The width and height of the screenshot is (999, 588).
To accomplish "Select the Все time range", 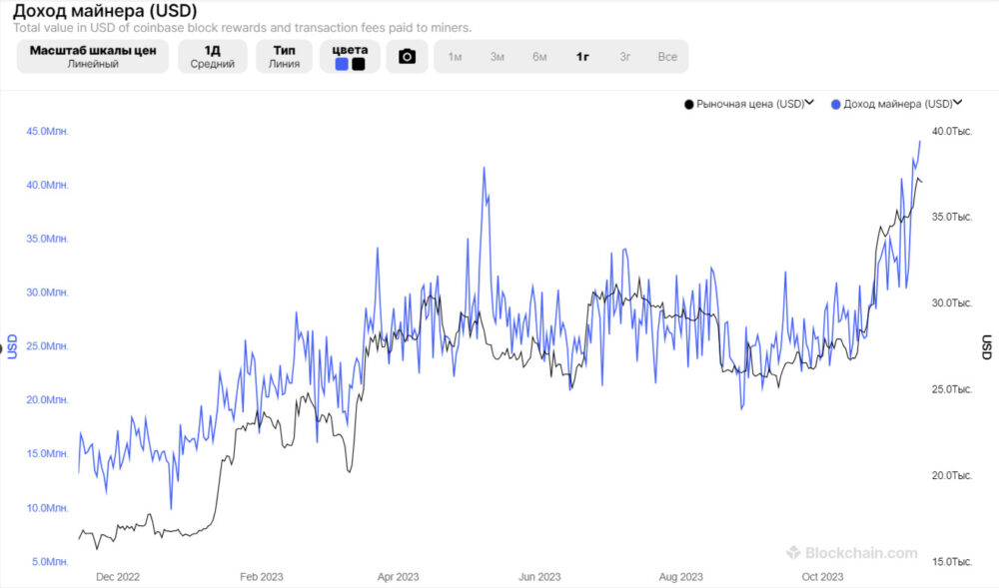I will (x=667, y=57).
